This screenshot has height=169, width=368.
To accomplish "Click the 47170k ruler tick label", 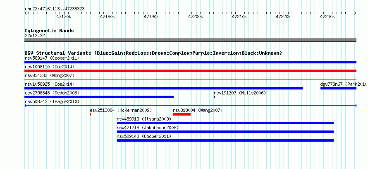I will [64, 17].
